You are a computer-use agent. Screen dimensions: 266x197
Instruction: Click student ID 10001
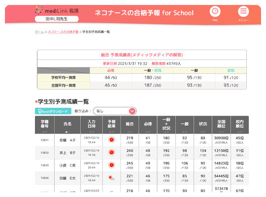click(45, 140)
